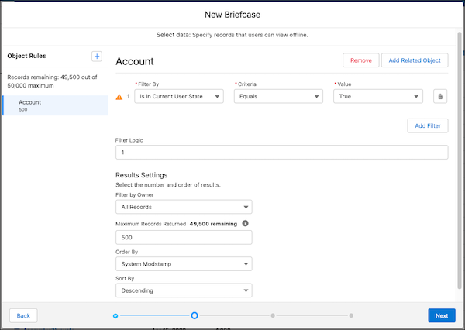
Task: Click the Object Rules heading
Action: (26, 56)
